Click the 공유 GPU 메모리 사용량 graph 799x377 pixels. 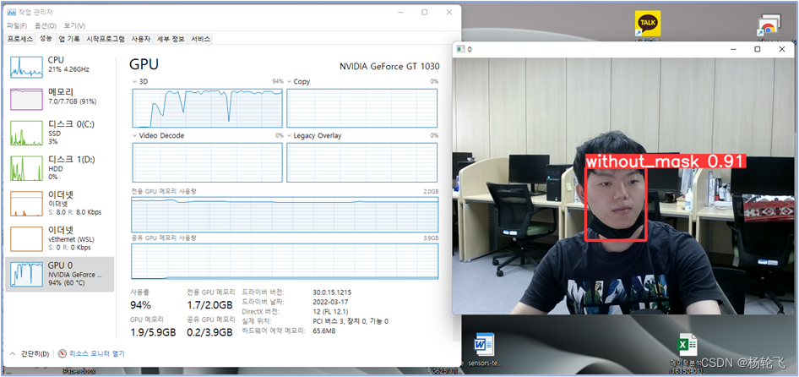[285, 262]
